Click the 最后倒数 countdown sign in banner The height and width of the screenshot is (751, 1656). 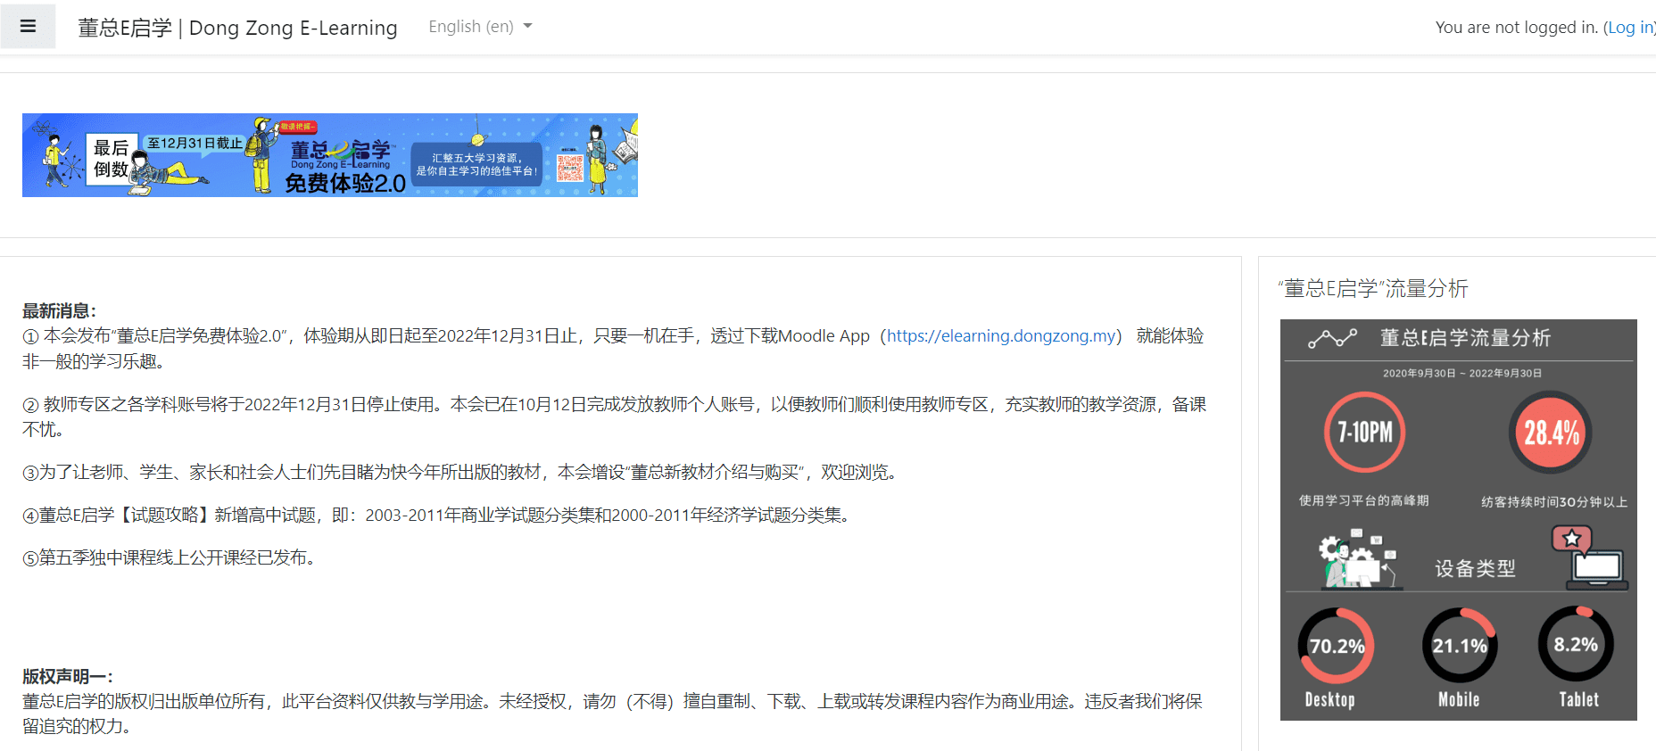112,159
